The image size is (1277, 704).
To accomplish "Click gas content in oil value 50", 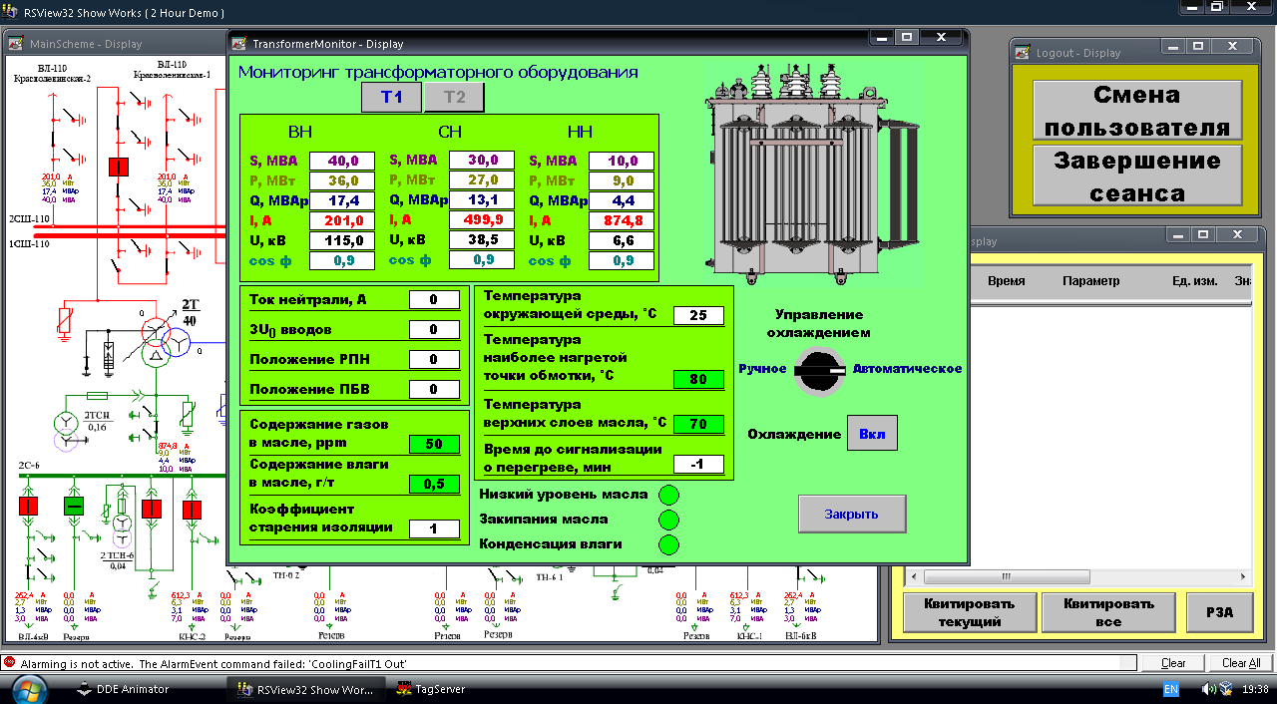I will tap(434, 444).
